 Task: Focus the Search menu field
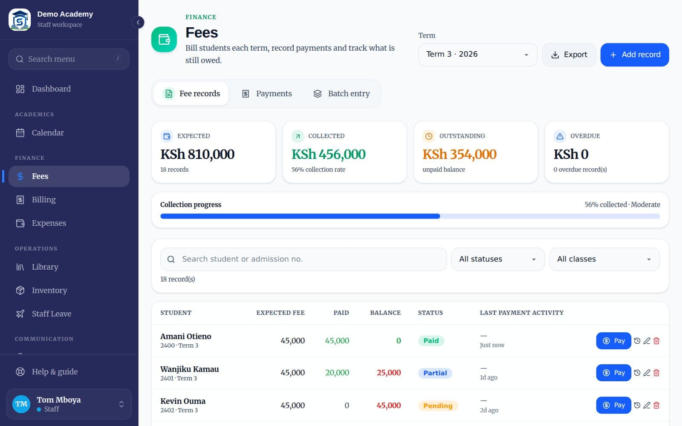click(69, 59)
